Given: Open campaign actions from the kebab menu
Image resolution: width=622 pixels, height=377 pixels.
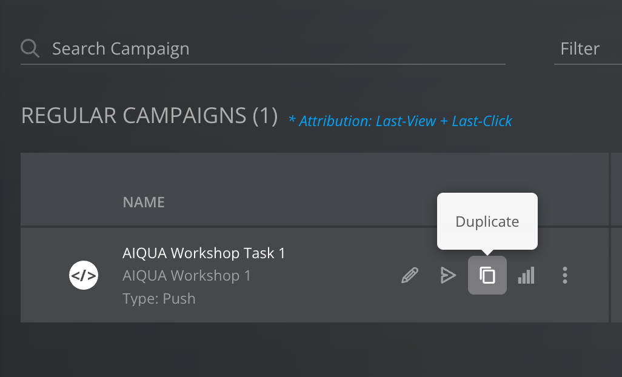Looking at the screenshot, I should [564, 275].
